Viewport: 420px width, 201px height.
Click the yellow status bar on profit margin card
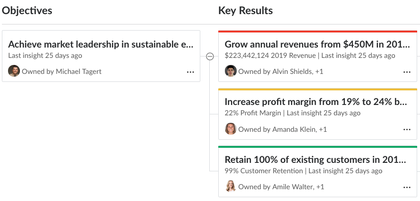[317, 89]
